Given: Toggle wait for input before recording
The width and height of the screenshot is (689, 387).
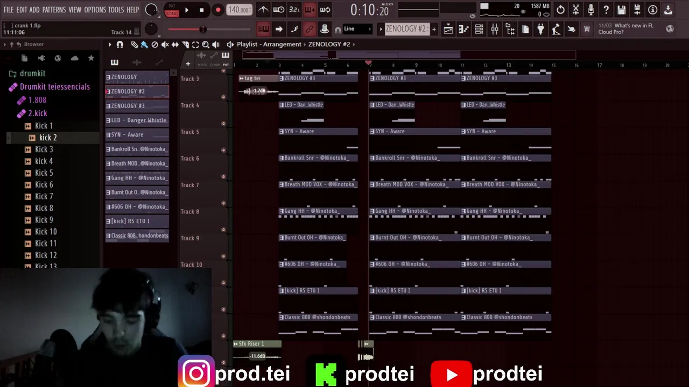Looking at the screenshot, I should (x=279, y=10).
